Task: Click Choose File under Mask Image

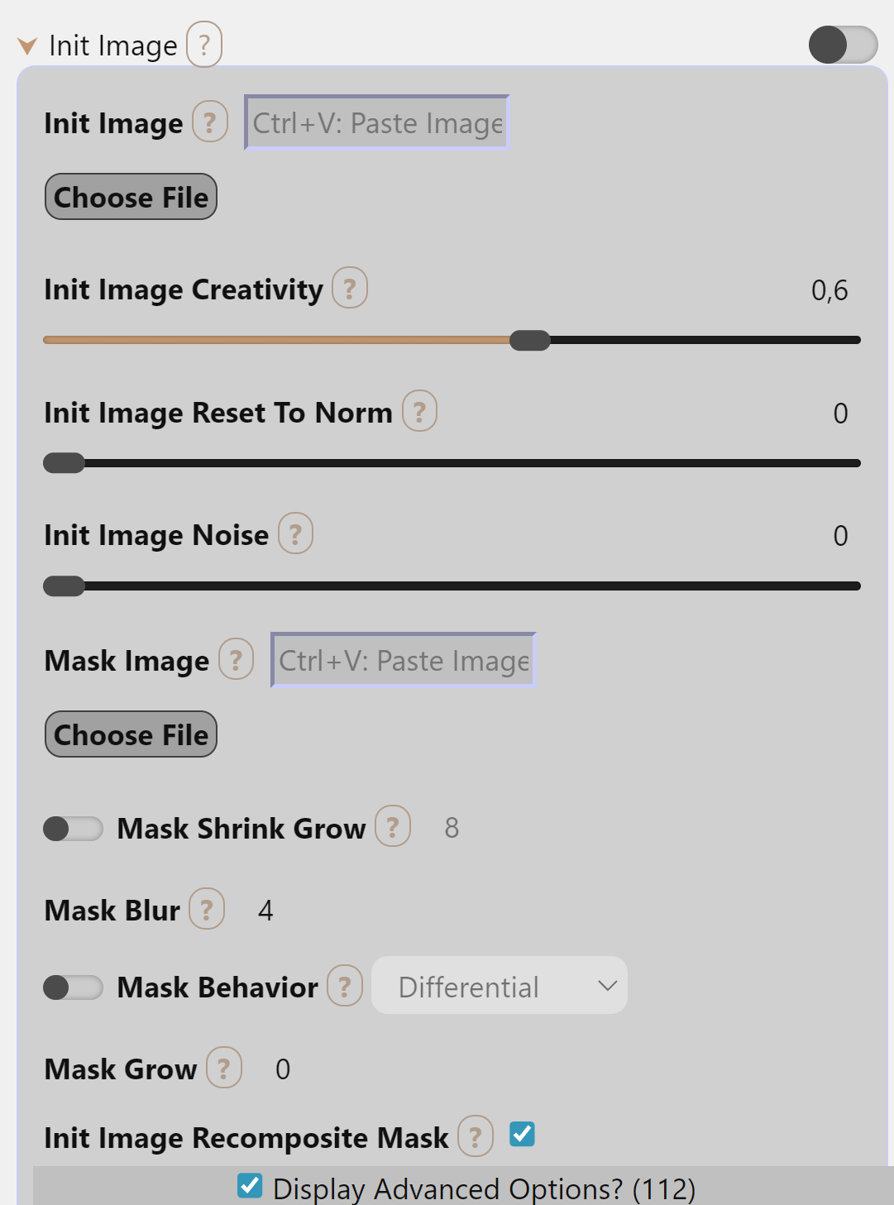Action: (131, 734)
